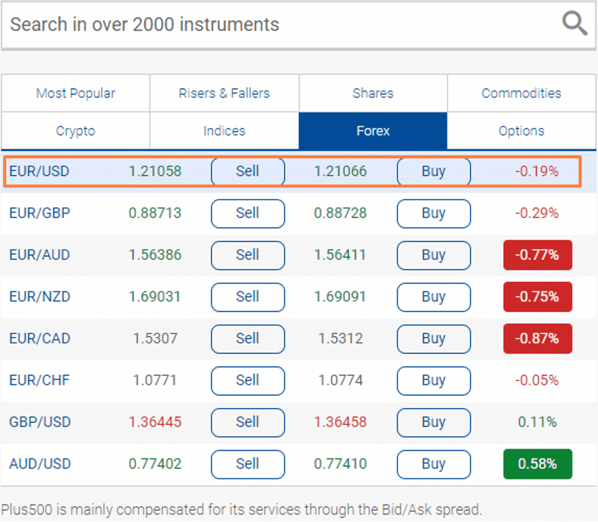The height and width of the screenshot is (522, 598).
Task: Open the EUR/CHF instrument name
Action: pos(40,380)
